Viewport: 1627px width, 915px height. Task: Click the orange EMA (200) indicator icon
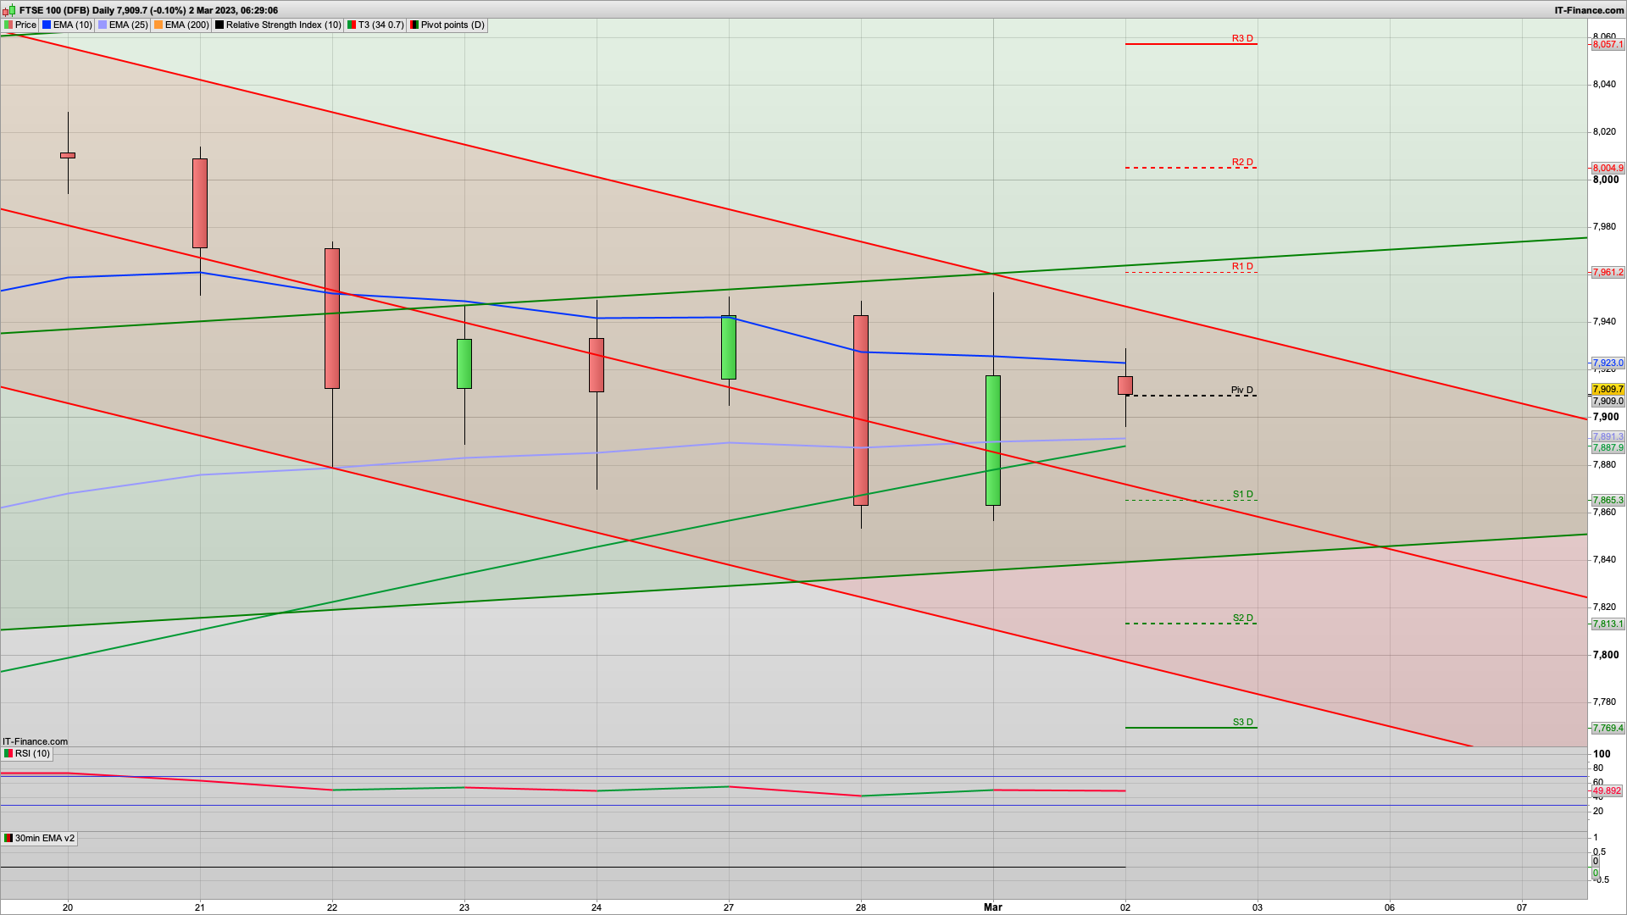point(158,25)
